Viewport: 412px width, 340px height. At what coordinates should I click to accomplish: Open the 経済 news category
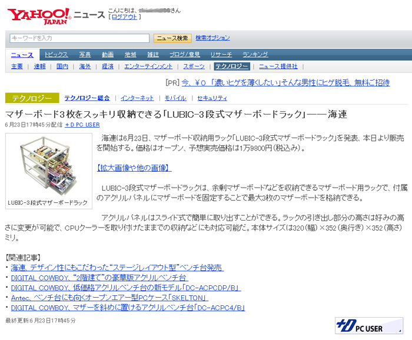(108, 66)
